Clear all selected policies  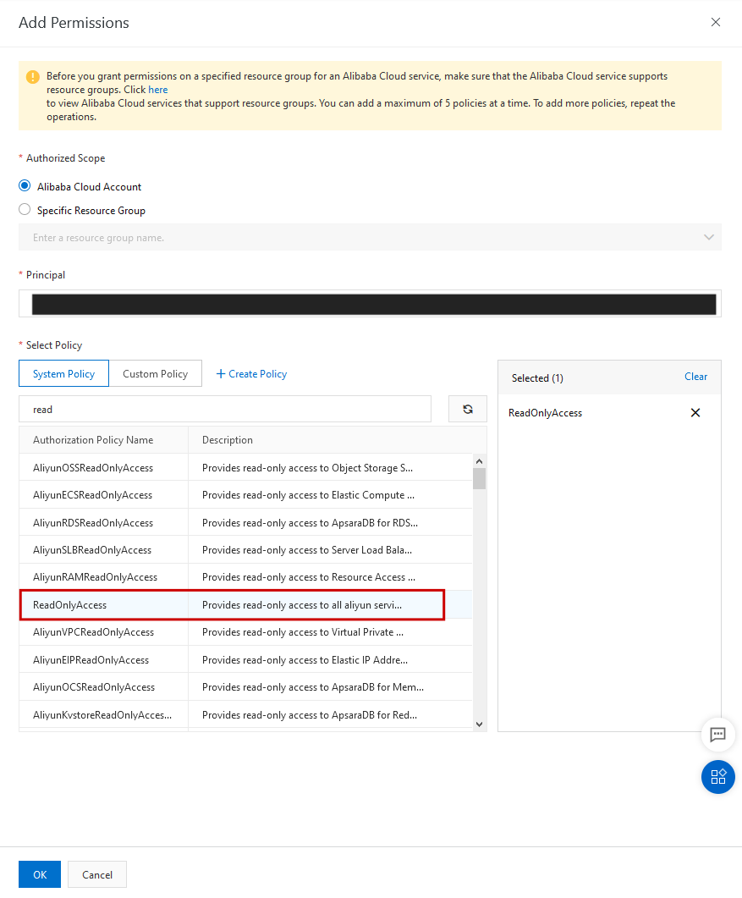tap(695, 377)
